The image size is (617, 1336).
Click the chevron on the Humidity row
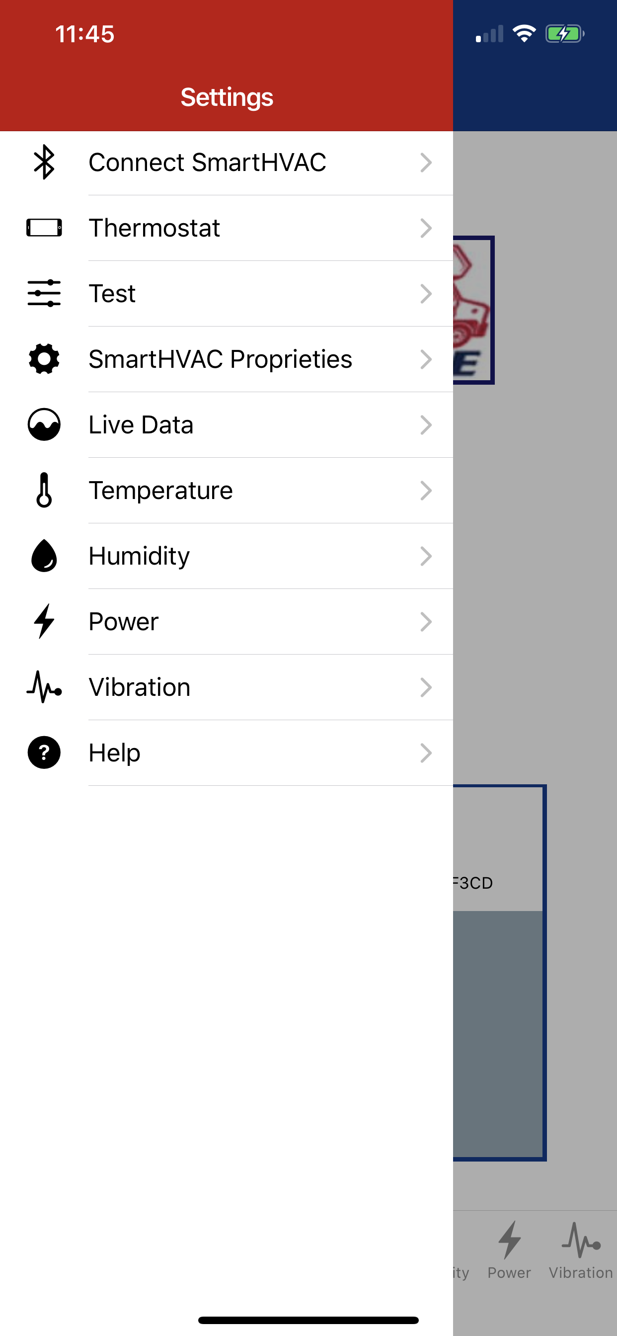point(426,556)
